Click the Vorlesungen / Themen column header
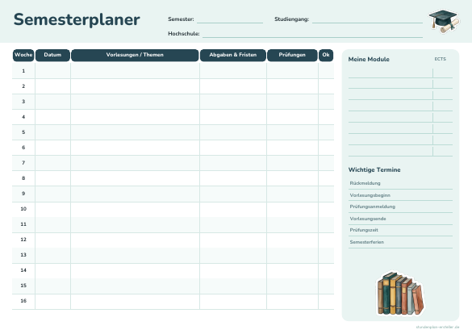Screen dimensions: 472x334 (x=135, y=55)
